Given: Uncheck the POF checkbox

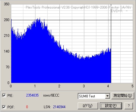Looking at the screenshot, I should [x=4, y=107].
